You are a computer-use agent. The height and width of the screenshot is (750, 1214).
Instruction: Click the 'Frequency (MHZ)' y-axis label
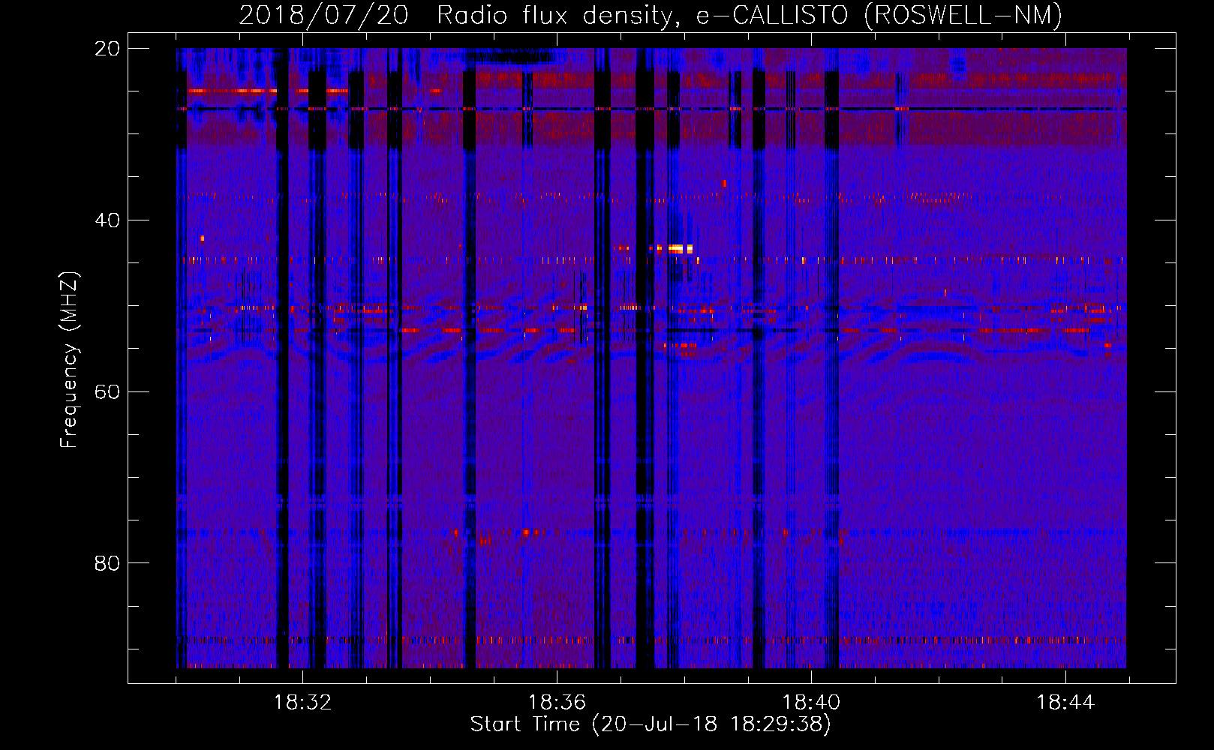69,359
